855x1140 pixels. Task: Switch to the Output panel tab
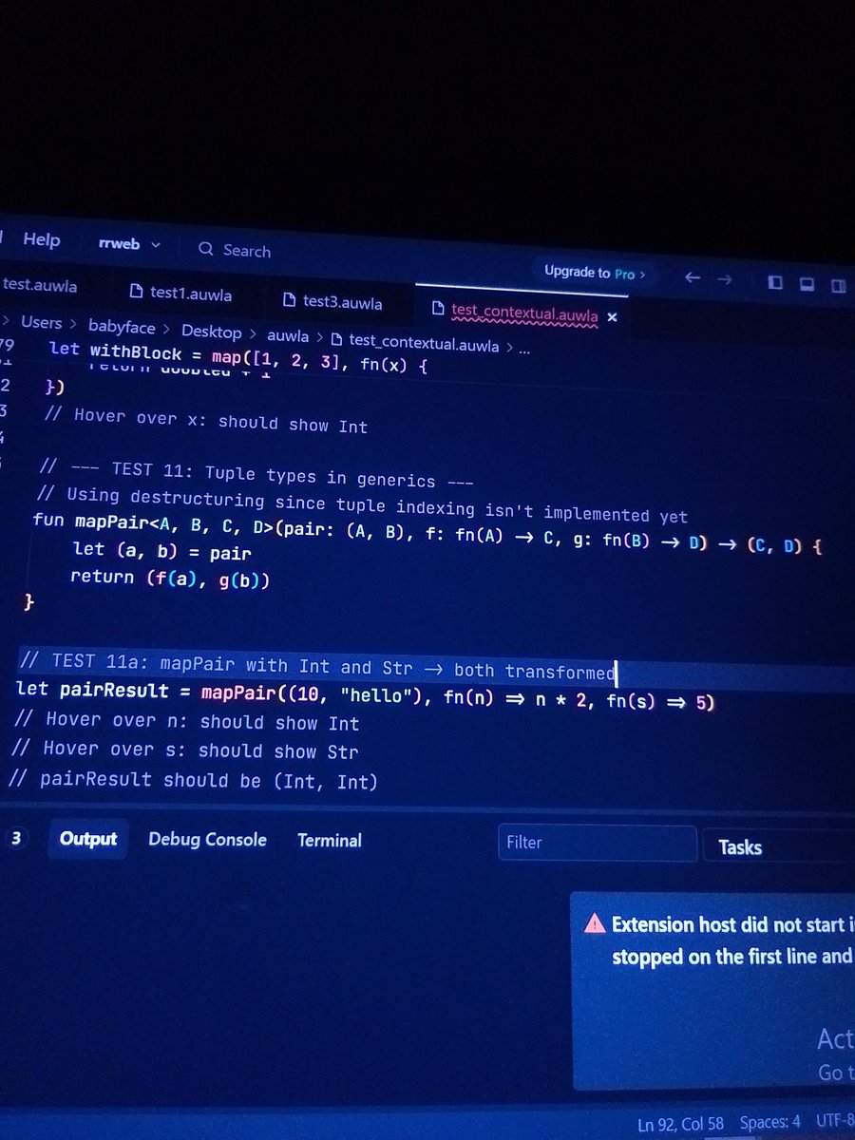coord(88,839)
